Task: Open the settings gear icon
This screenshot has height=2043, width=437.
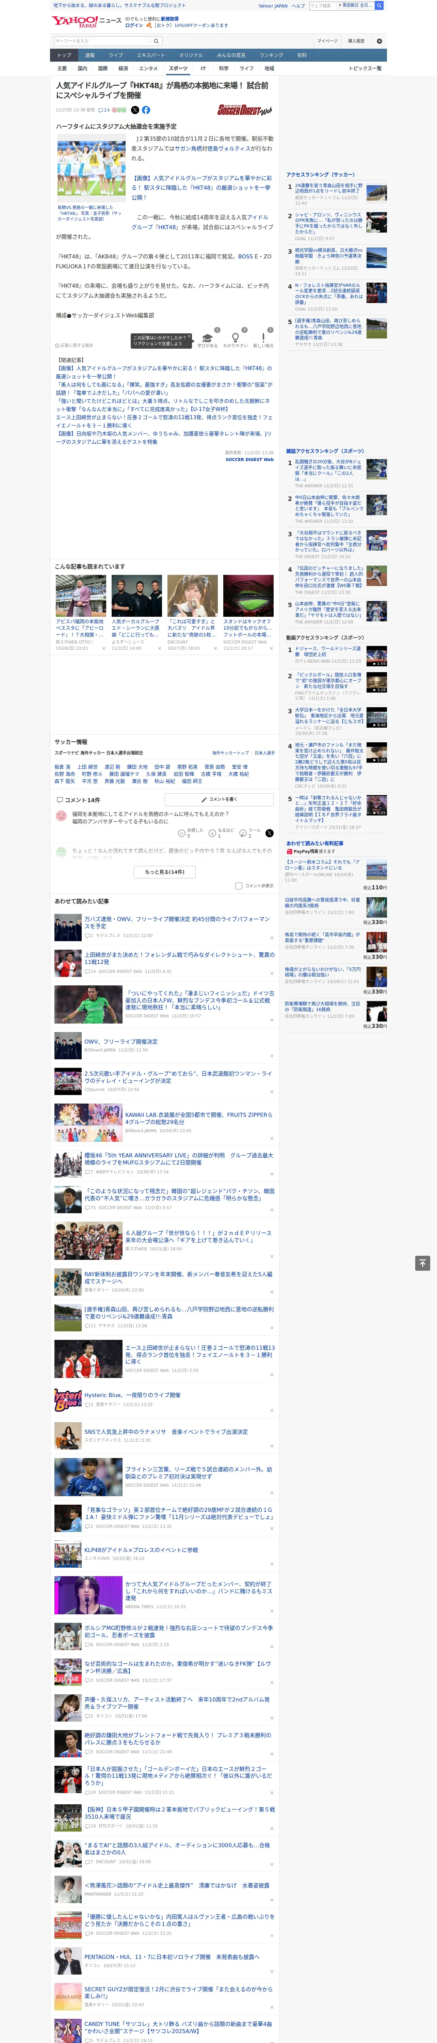Action: pyautogui.click(x=379, y=41)
